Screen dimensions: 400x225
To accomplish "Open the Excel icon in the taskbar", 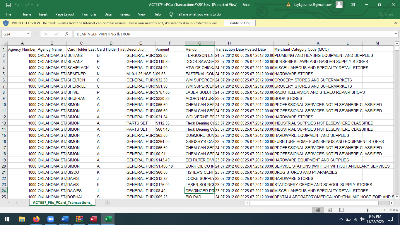I will tap(108, 219).
